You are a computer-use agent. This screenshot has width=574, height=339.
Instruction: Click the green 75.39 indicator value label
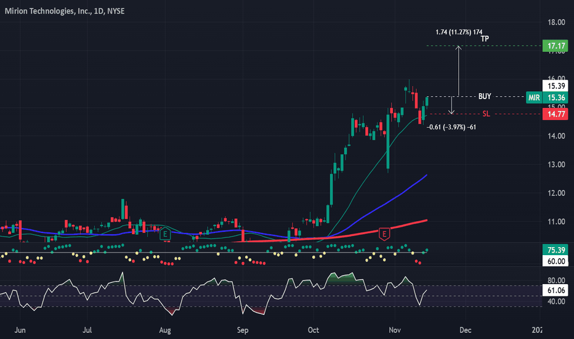tap(556, 250)
